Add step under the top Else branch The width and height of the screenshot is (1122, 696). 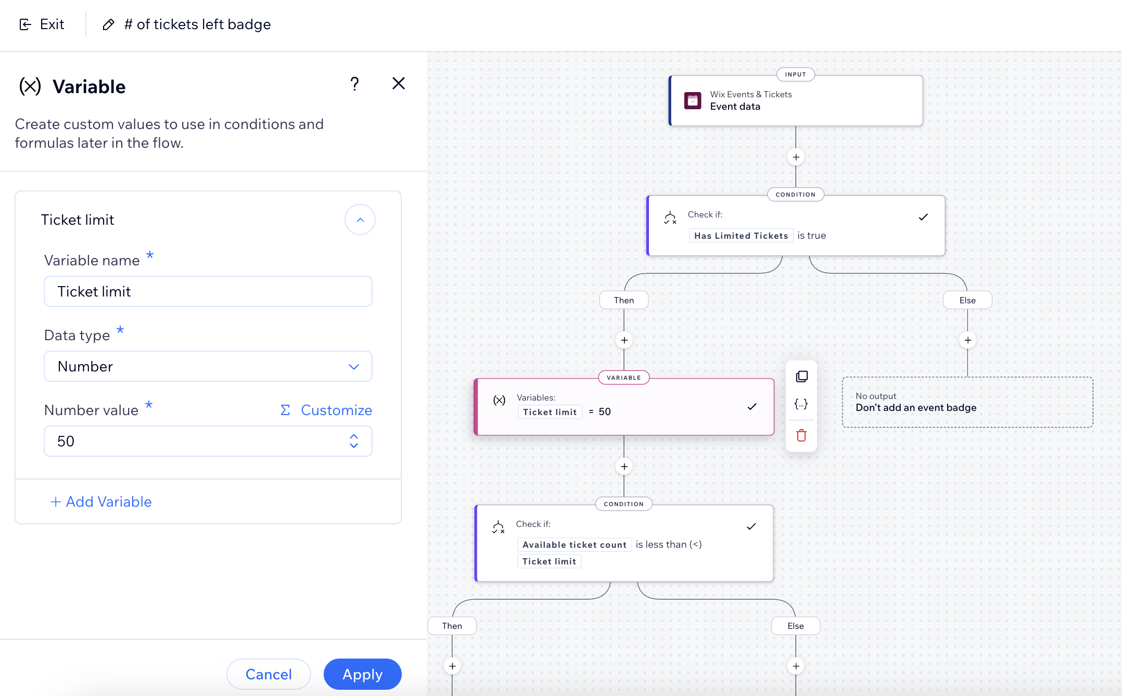point(967,340)
